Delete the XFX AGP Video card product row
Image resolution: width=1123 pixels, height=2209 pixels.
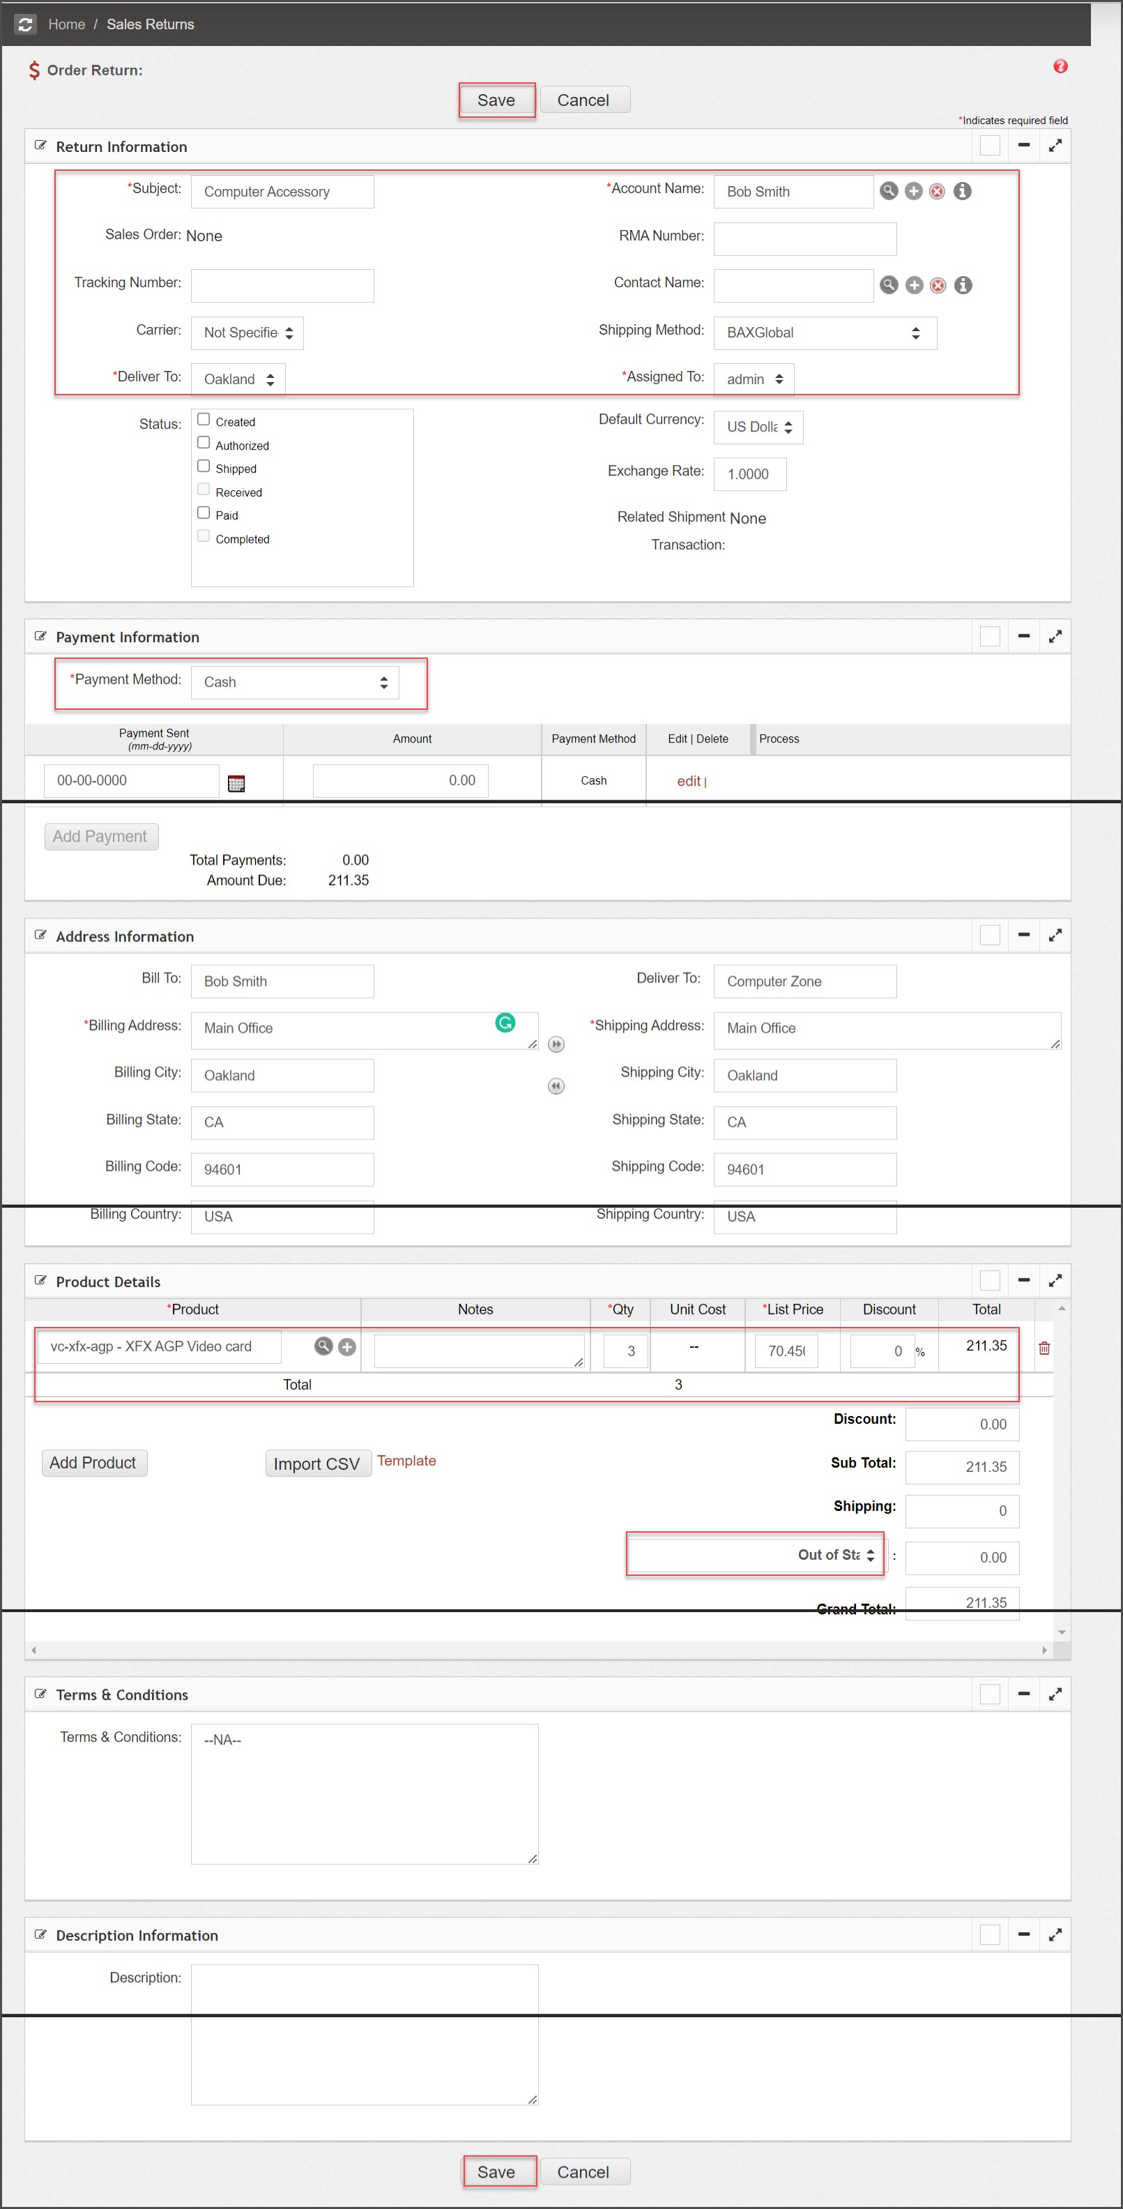[1044, 1348]
